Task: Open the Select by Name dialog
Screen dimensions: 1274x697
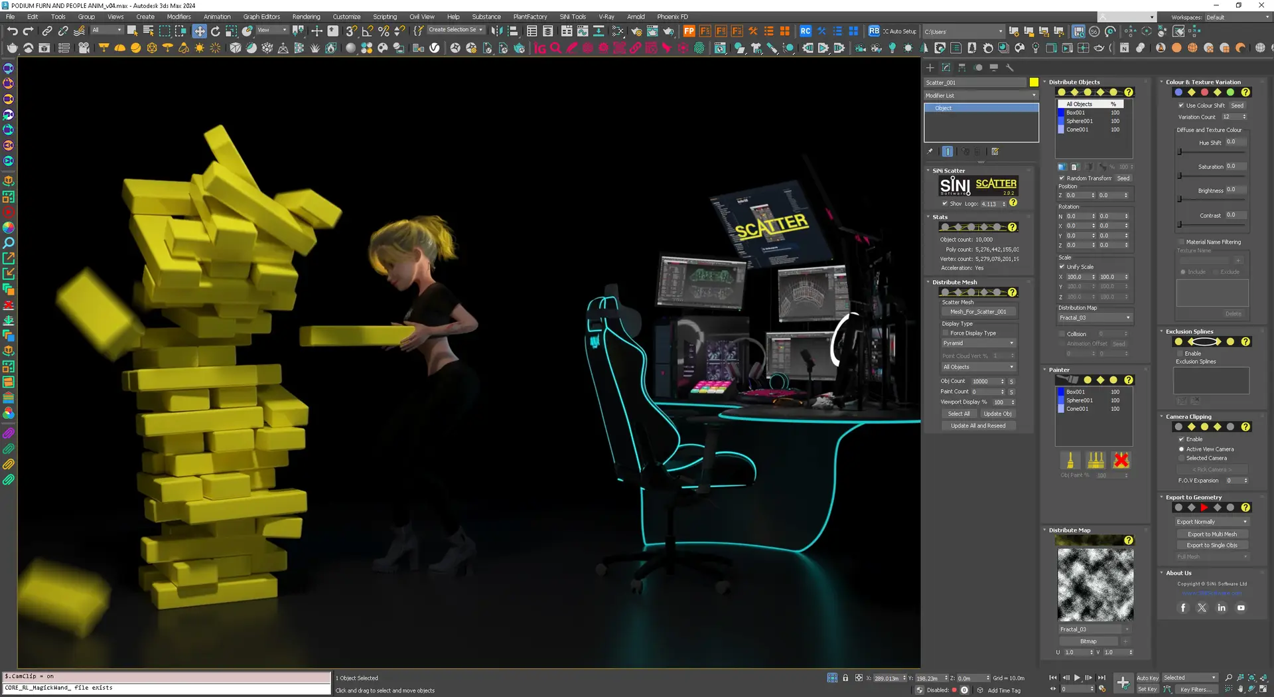Action: (148, 31)
